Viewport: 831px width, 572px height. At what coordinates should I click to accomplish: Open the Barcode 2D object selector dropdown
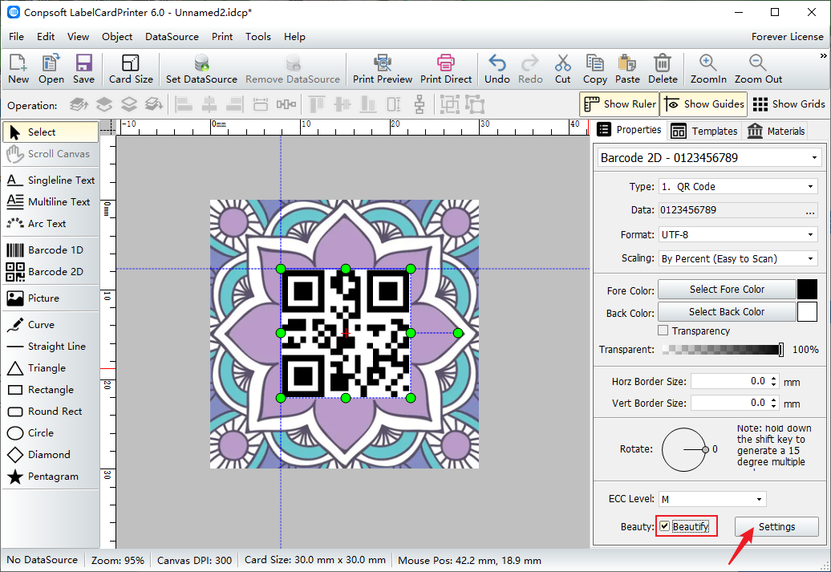pos(814,158)
